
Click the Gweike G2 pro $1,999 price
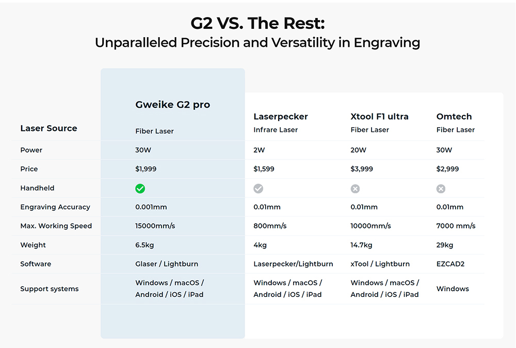pos(146,169)
